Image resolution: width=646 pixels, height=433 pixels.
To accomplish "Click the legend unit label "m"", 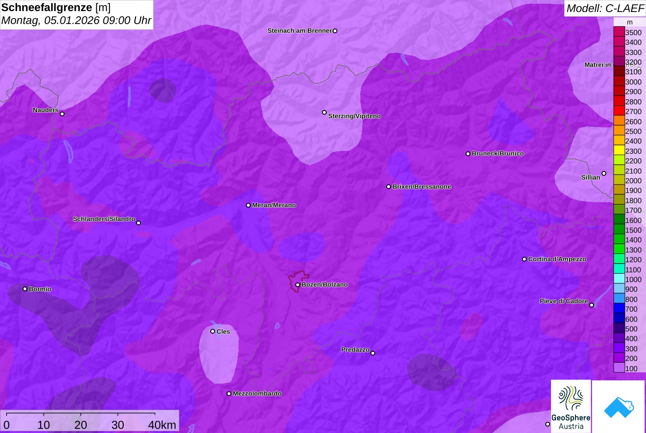I will click(x=630, y=22).
